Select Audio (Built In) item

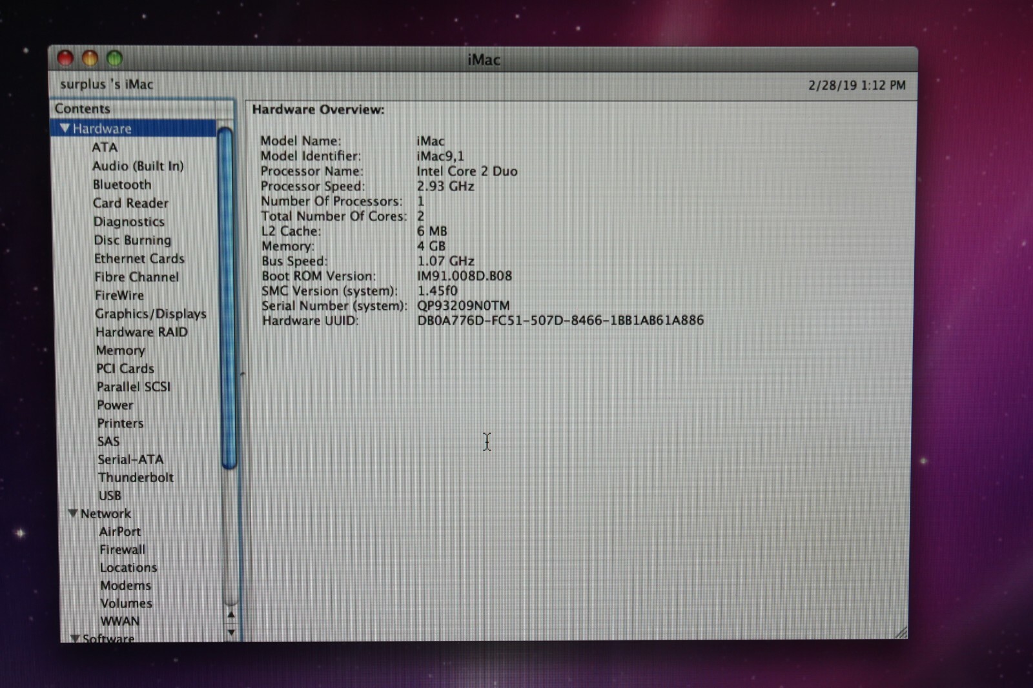(138, 166)
